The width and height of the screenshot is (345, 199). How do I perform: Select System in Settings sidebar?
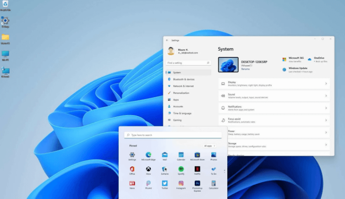[189, 72]
